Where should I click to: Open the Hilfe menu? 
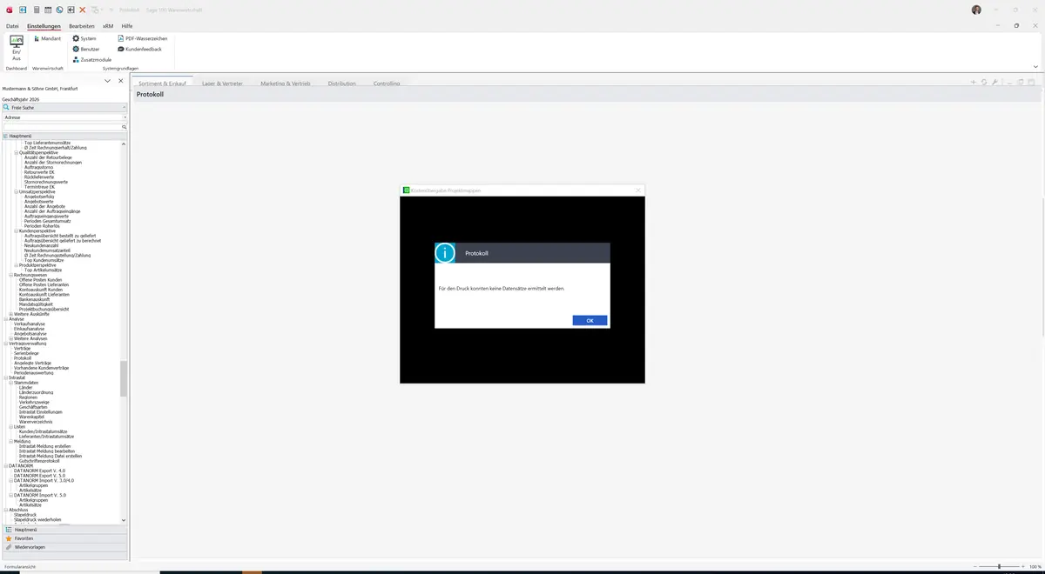(127, 26)
